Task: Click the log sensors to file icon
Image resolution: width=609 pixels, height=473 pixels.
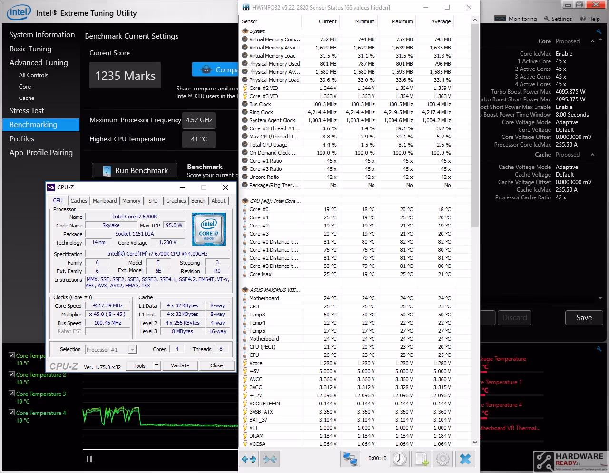Action: coord(421,459)
